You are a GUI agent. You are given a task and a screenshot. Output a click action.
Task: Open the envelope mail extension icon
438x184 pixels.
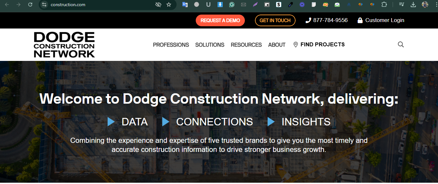click(x=244, y=5)
